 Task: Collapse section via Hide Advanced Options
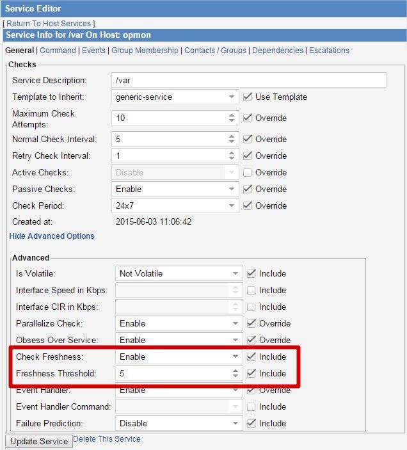tap(52, 236)
